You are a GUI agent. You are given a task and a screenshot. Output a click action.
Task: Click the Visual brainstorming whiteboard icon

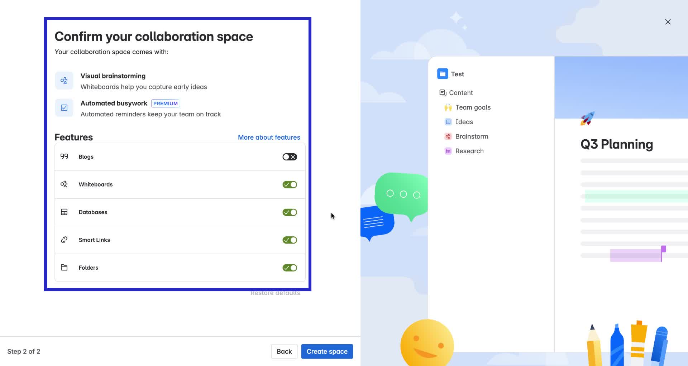tap(64, 80)
